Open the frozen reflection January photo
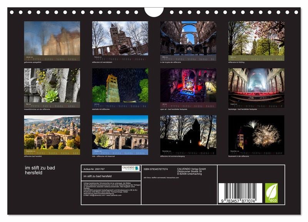This screenshot has width=308, height=222. coord(52,38)
